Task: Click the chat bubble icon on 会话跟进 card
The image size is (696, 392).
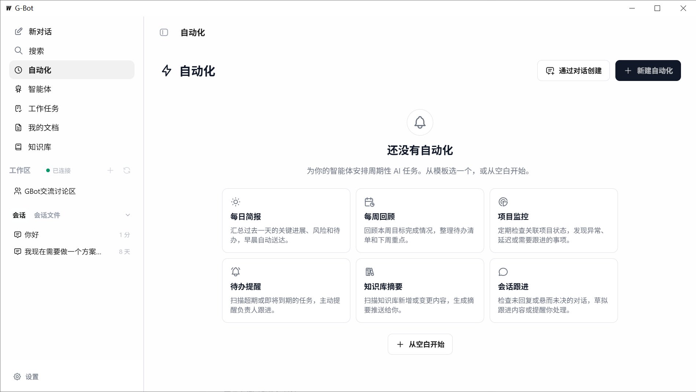Action: 503,272
